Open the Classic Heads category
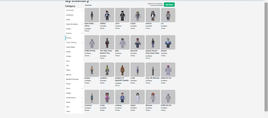This screenshot has height=118, width=268. (x=70, y=47)
